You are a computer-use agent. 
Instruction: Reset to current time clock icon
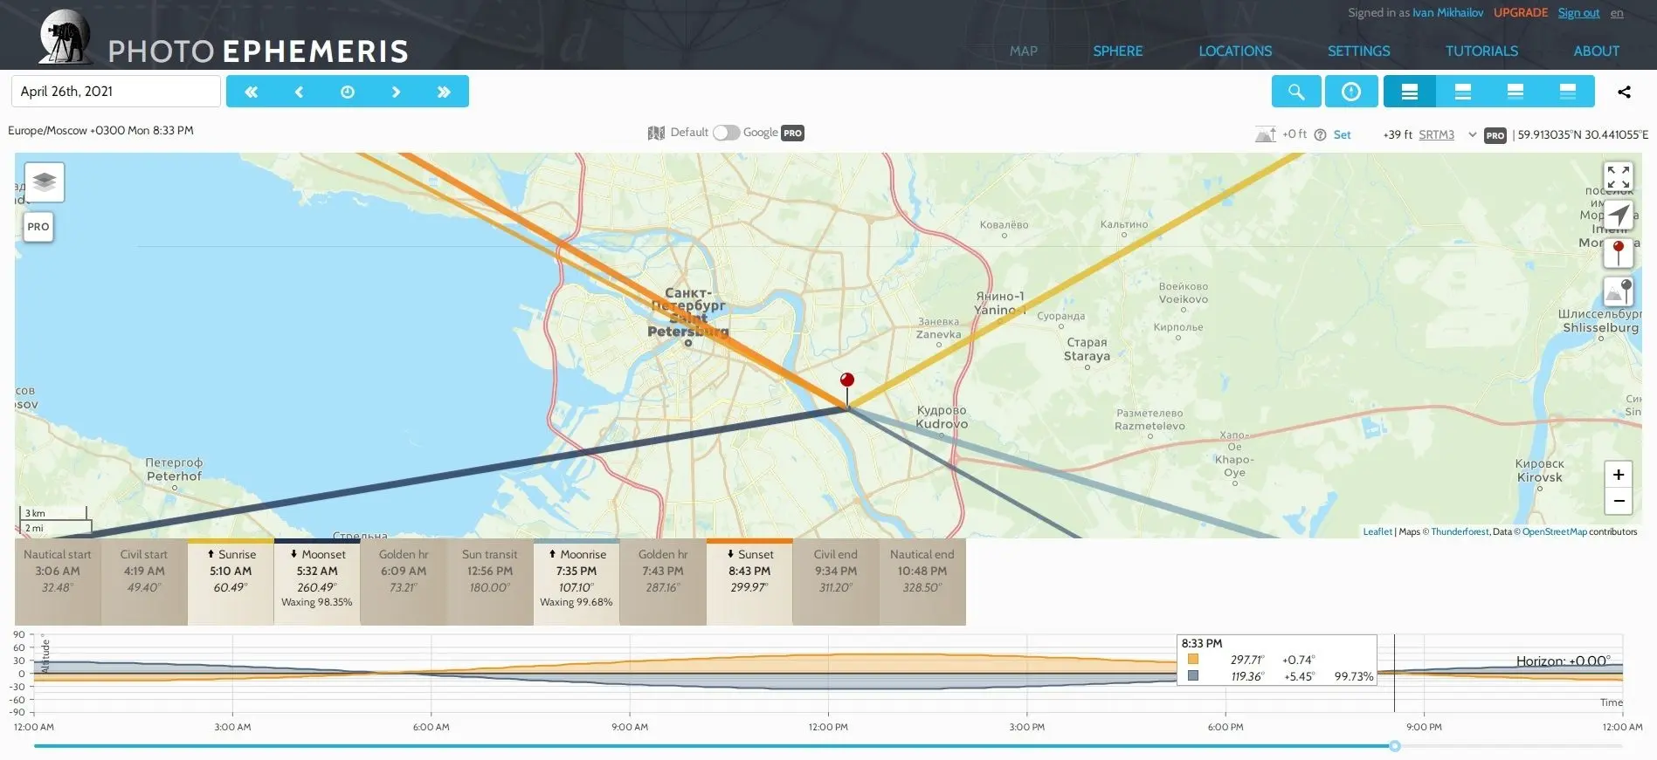[x=348, y=92]
